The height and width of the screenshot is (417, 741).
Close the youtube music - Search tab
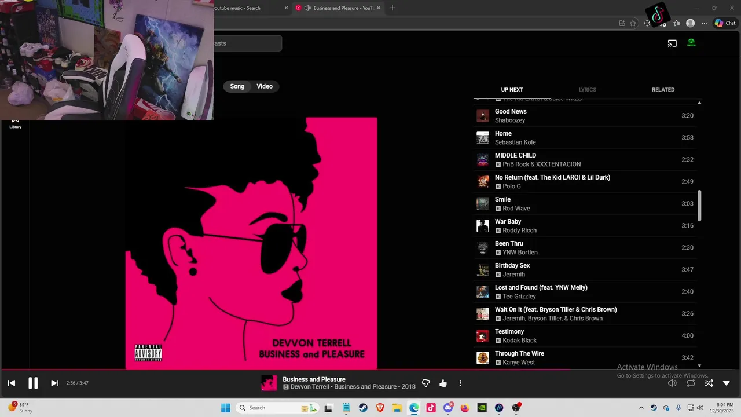pyautogui.click(x=286, y=8)
